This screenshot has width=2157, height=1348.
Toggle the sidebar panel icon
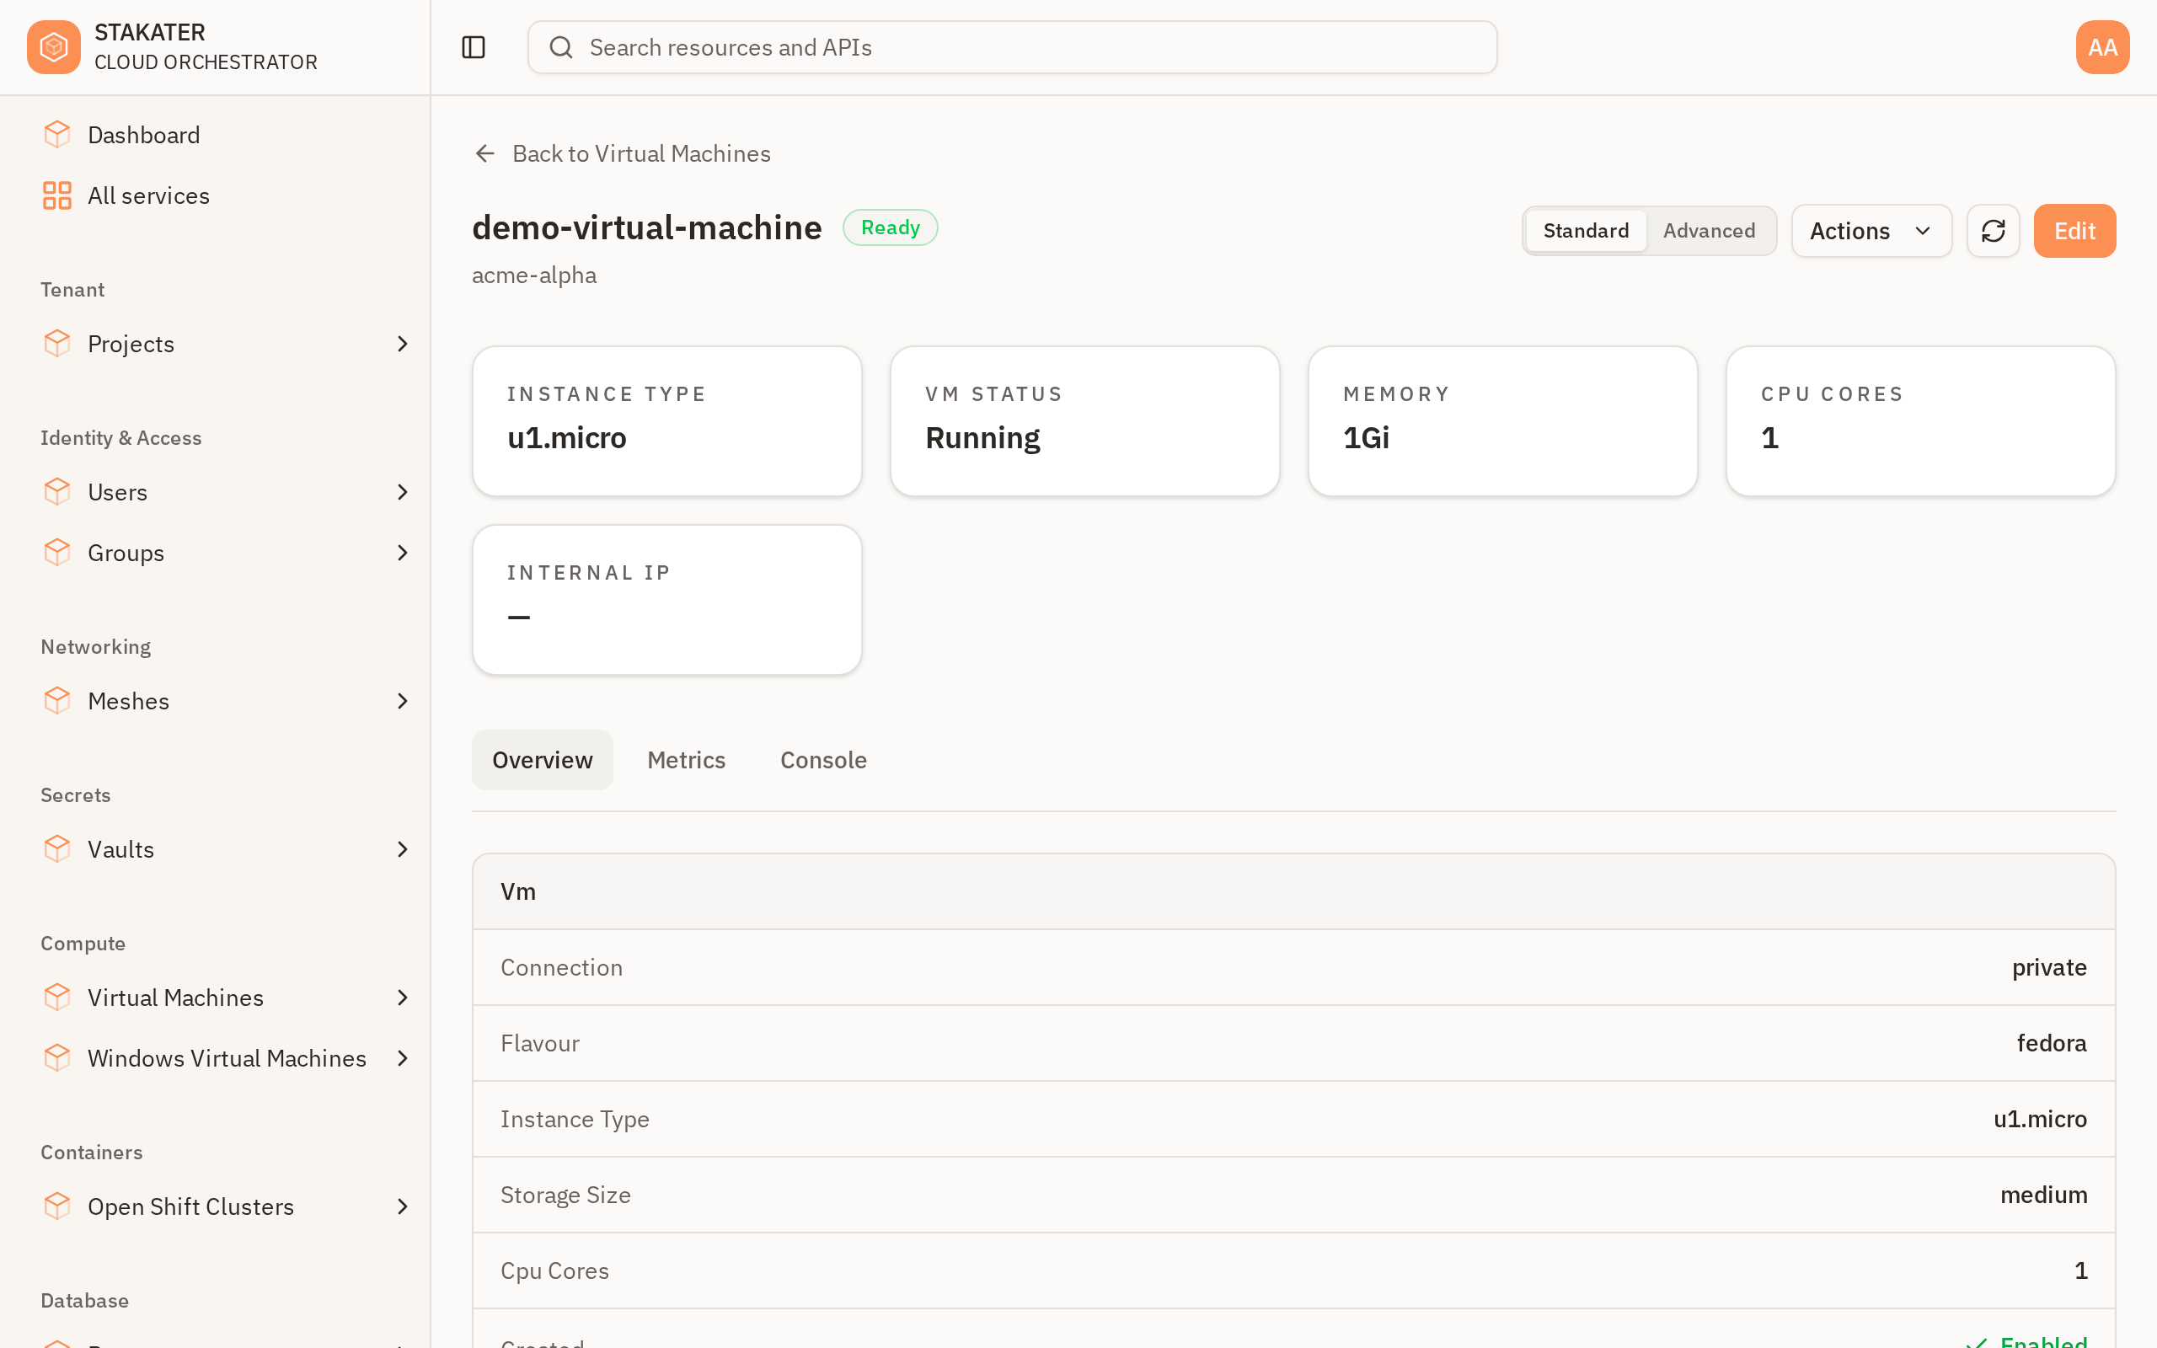(x=474, y=47)
